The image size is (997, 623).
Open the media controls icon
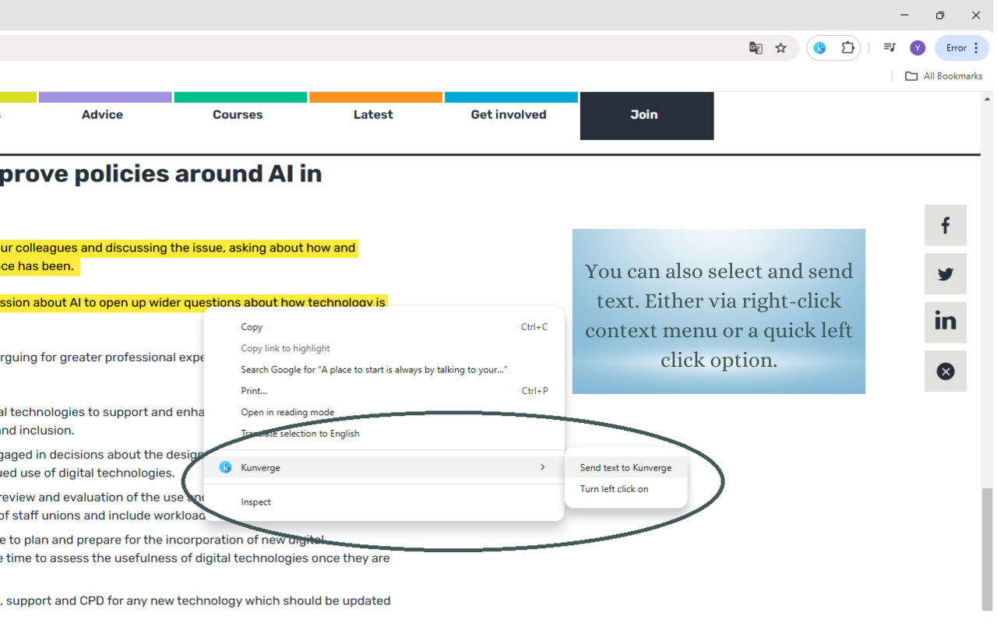click(890, 48)
